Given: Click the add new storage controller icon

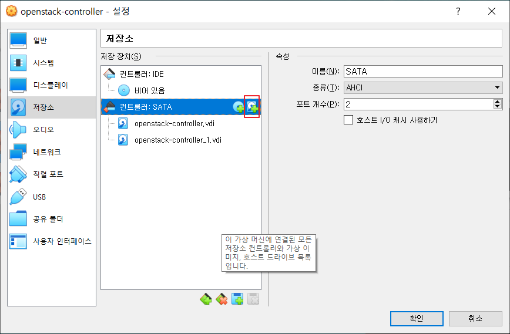Looking at the screenshot, I should click(206, 299).
